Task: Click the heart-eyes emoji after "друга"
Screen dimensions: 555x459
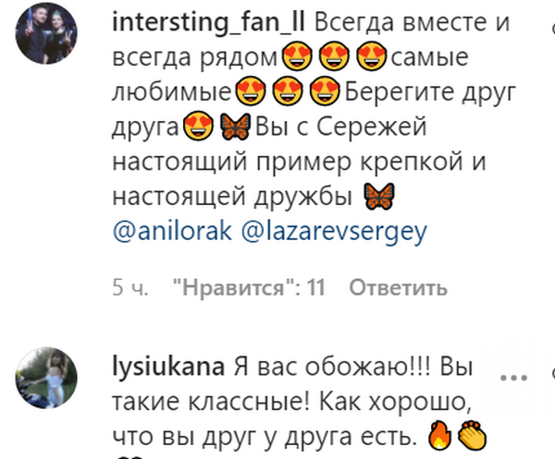Action: pyautogui.click(x=199, y=127)
